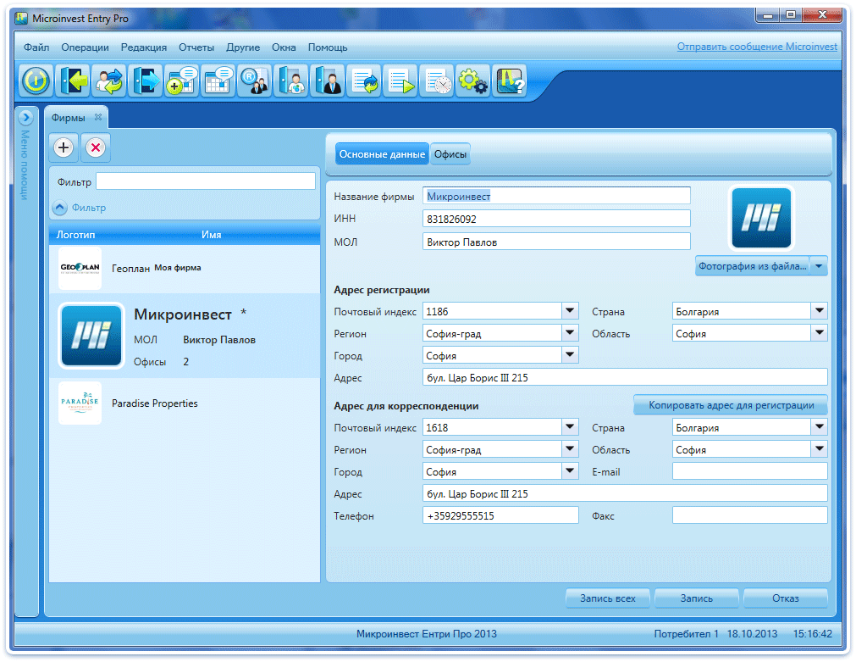
Task: Open registration Почтовый индекс 1186 dropdown
Action: click(570, 311)
